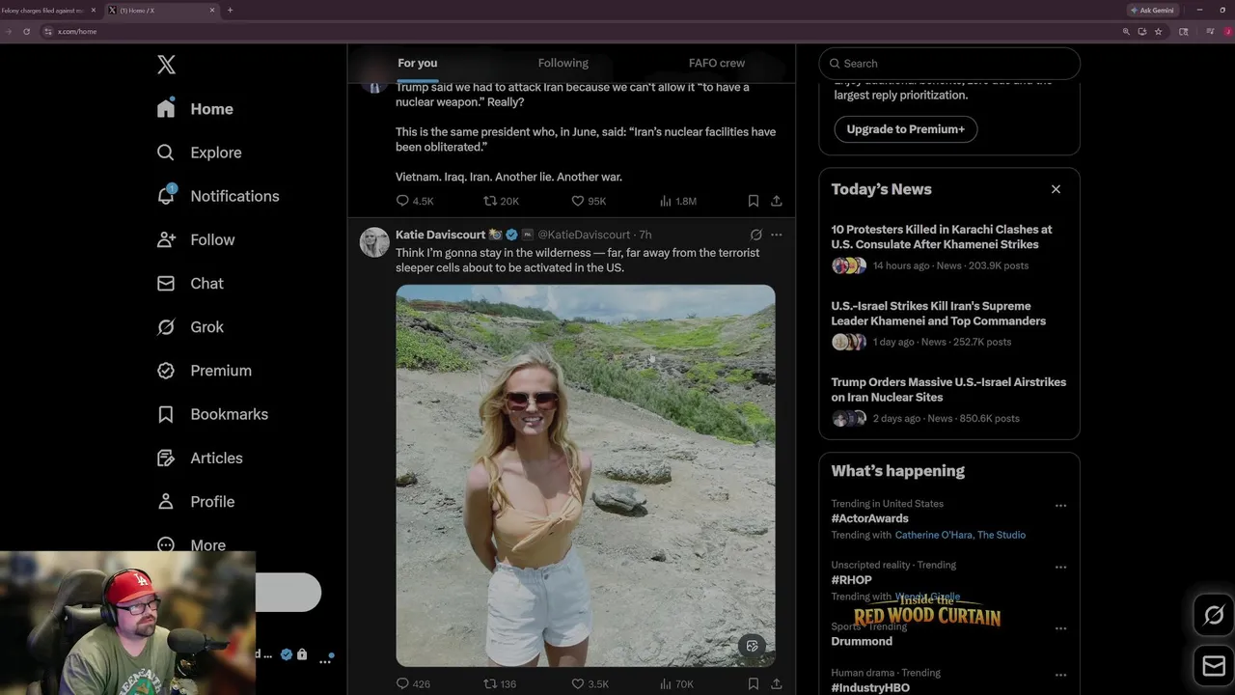Reload the page in the browser
The height and width of the screenshot is (695, 1235).
pos(26,31)
